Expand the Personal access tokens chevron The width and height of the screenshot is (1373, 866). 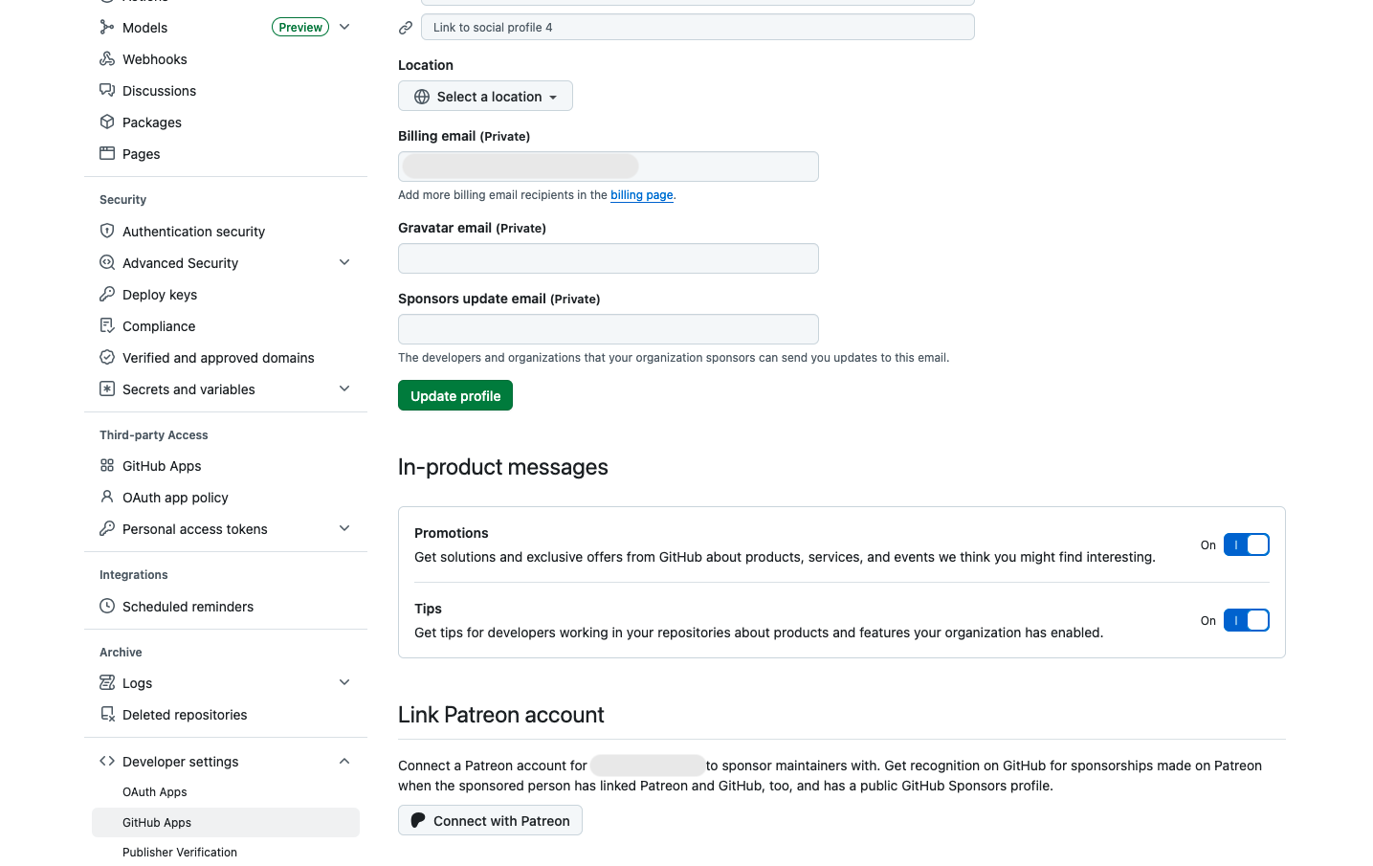tap(344, 528)
